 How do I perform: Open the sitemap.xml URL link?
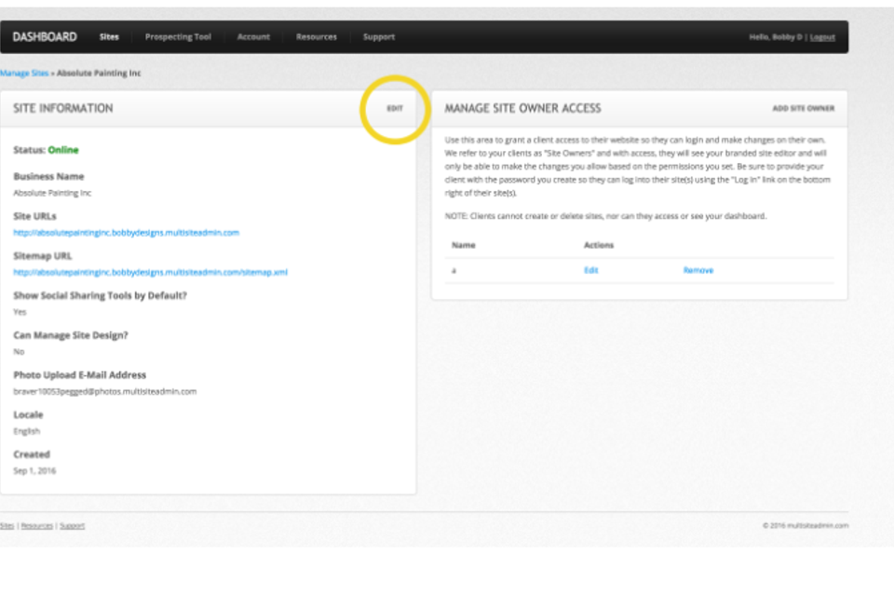click(x=151, y=273)
